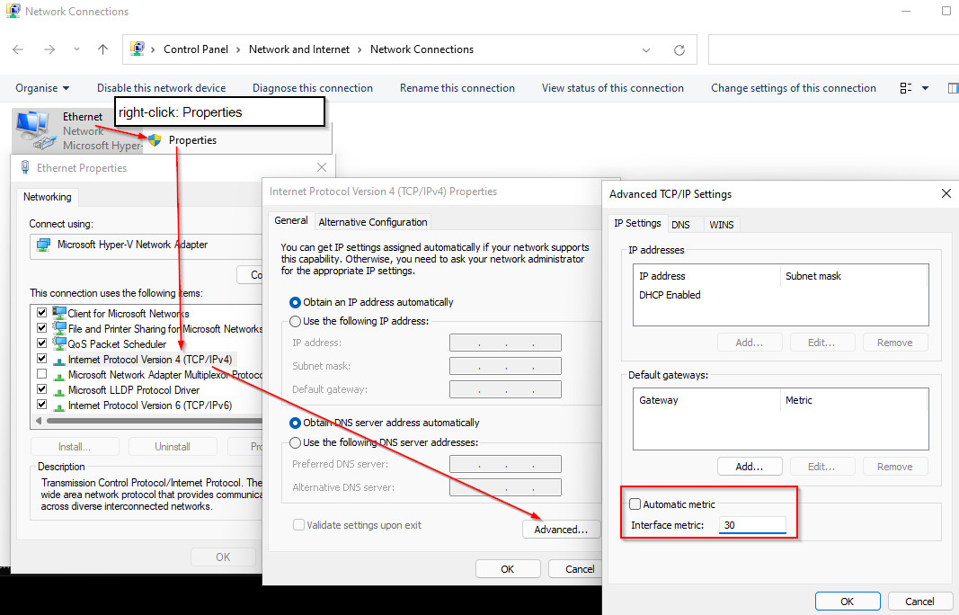Click the Interface metric input field

click(x=752, y=525)
